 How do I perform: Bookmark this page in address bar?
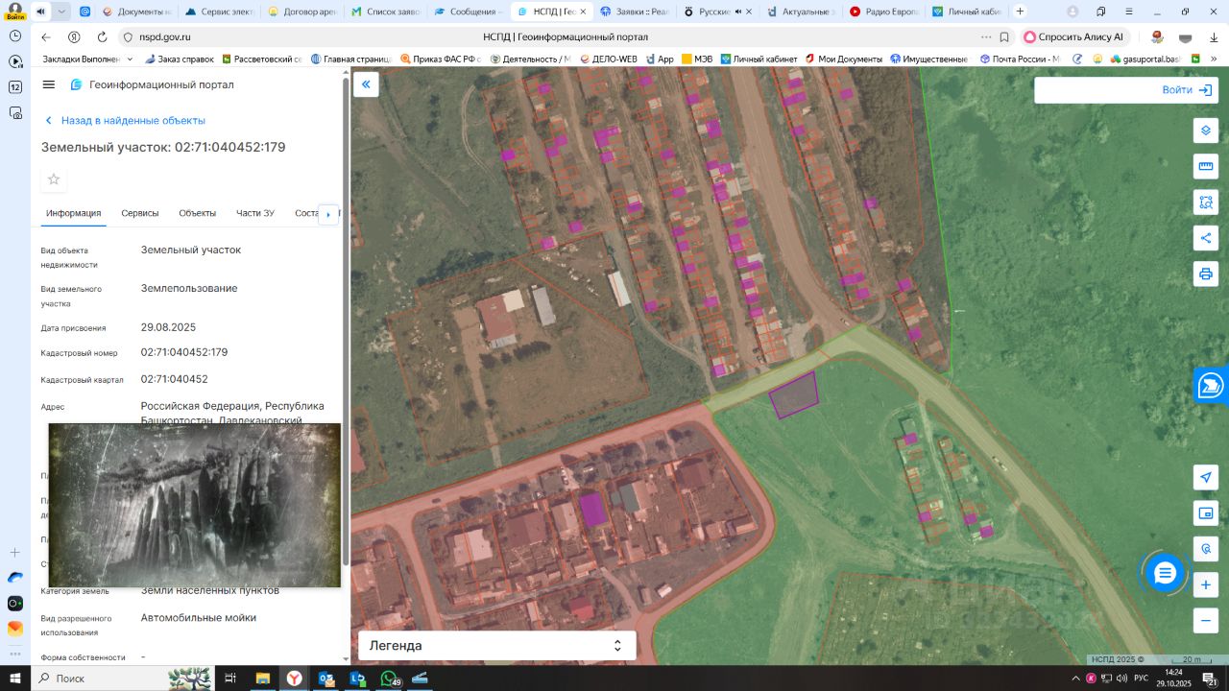coord(1004,36)
